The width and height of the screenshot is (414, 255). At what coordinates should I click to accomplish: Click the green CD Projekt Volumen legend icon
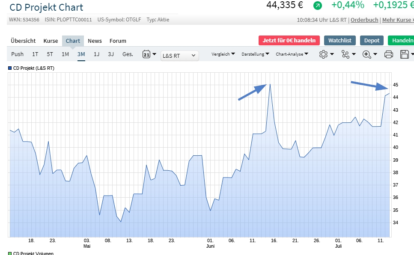pyautogui.click(x=10, y=253)
